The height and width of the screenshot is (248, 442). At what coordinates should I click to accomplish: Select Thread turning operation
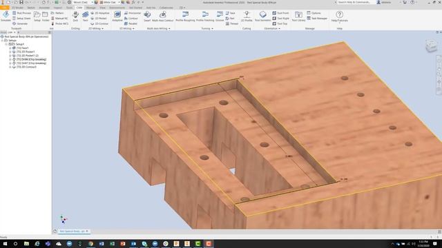(x=232, y=23)
